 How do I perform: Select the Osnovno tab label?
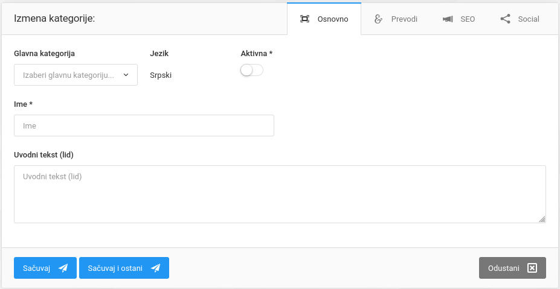pos(333,19)
